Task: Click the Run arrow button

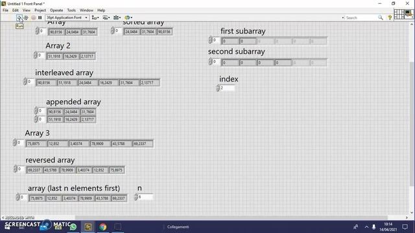Action: [x=19, y=17]
